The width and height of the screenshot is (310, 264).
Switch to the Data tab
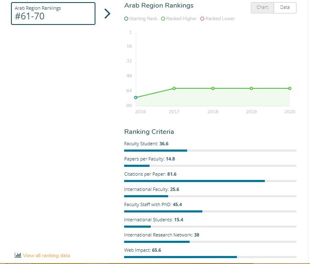pos(285,8)
